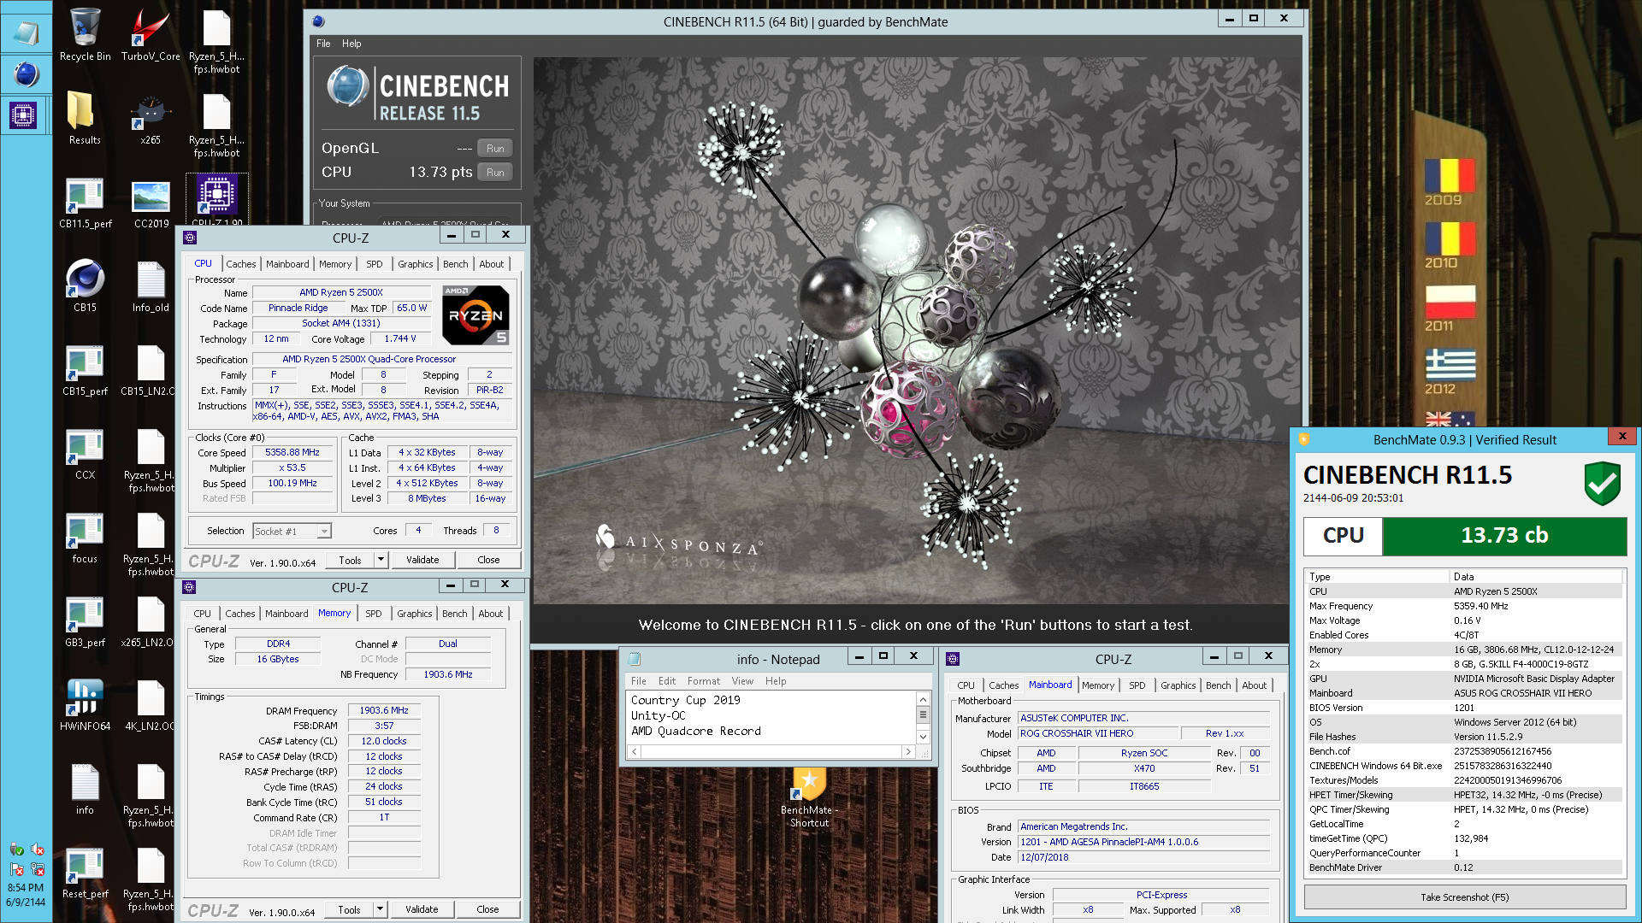Click the Core Speed 5358.88 MHz value
Viewport: 1642px width, 923px height.
pyautogui.click(x=292, y=452)
